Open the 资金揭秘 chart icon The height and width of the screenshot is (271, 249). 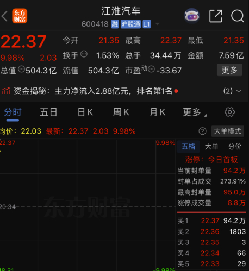click(6, 91)
